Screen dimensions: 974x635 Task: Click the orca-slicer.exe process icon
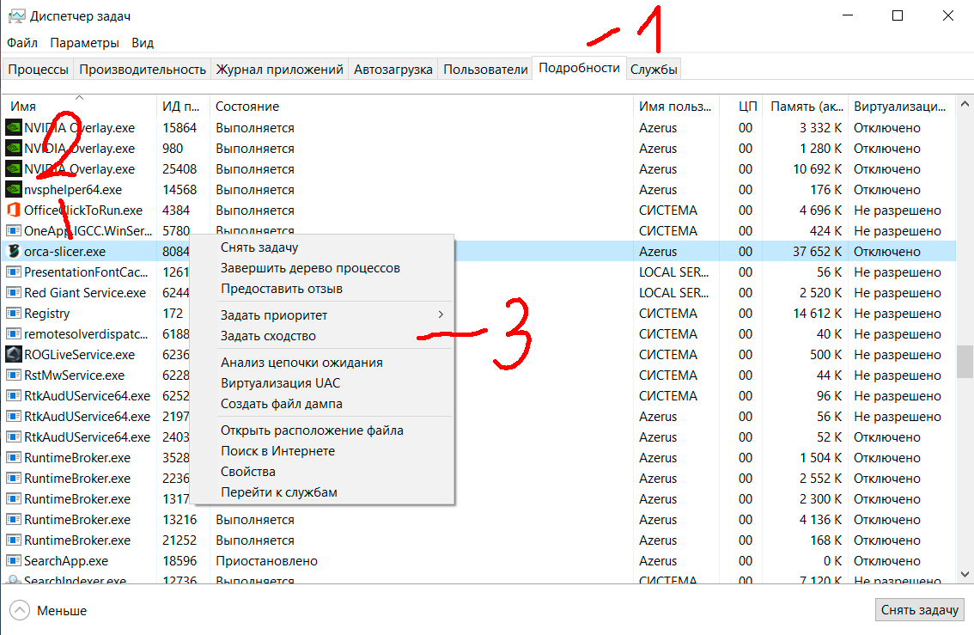click(13, 251)
